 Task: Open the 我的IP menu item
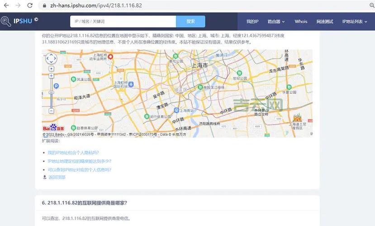tap(252, 22)
